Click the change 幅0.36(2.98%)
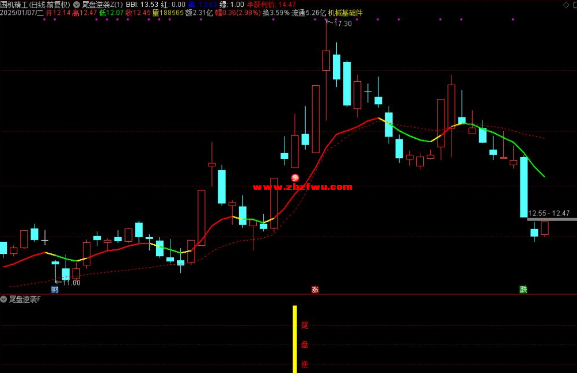 (238, 13)
